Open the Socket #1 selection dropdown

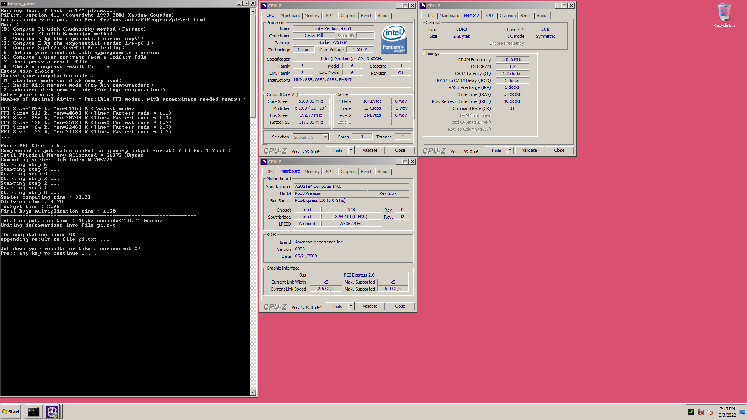coord(326,137)
